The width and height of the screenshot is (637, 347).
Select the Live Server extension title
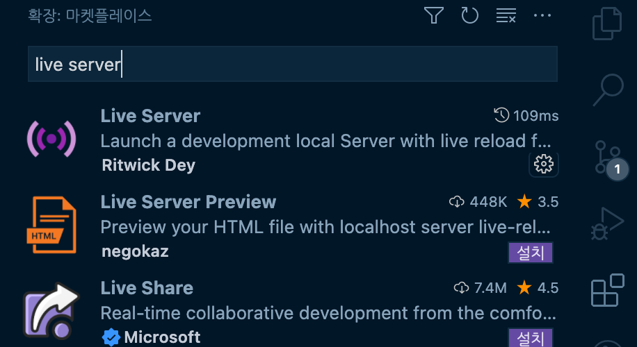click(x=150, y=116)
